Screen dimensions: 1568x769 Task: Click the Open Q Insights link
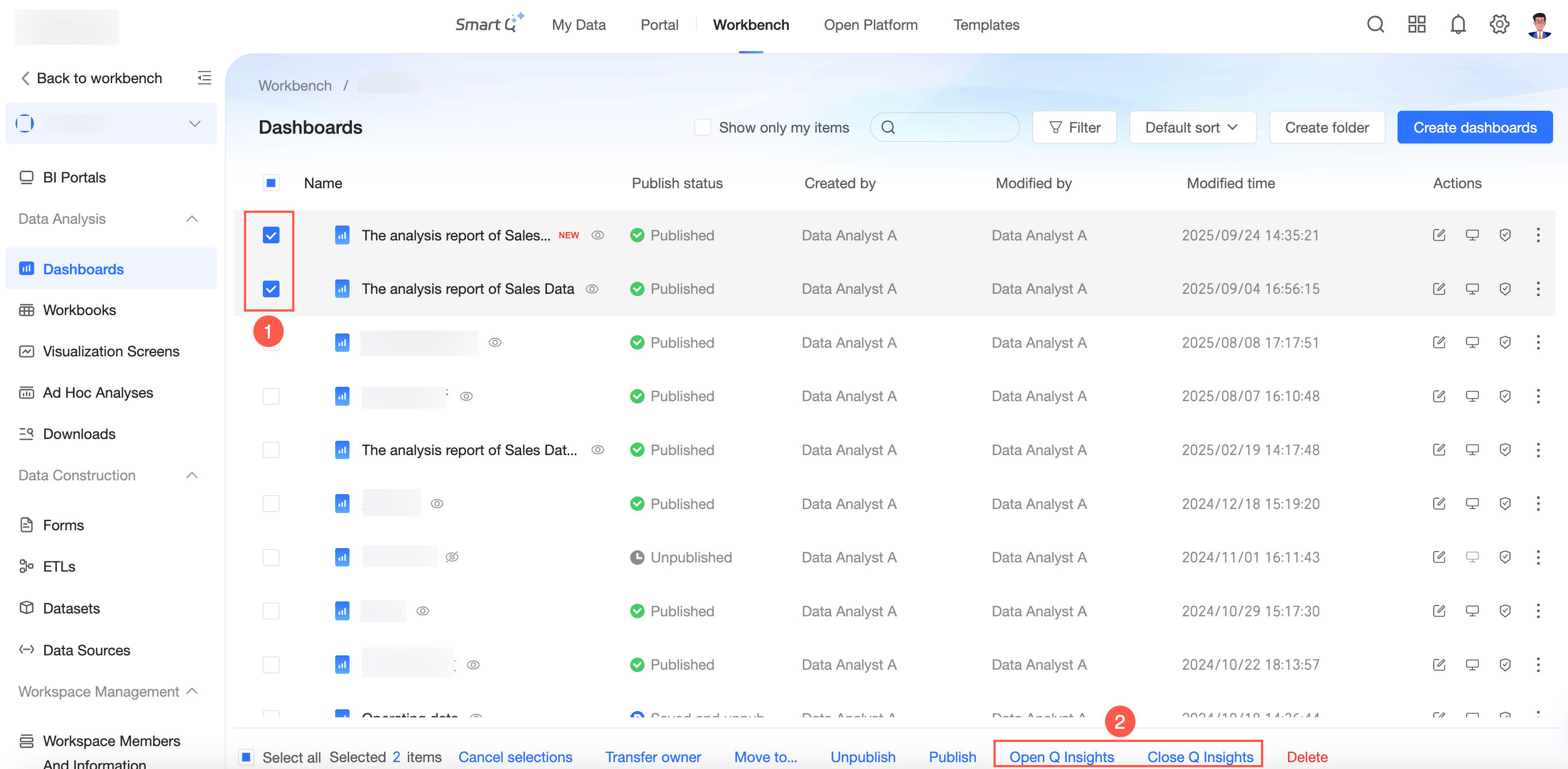click(1061, 757)
